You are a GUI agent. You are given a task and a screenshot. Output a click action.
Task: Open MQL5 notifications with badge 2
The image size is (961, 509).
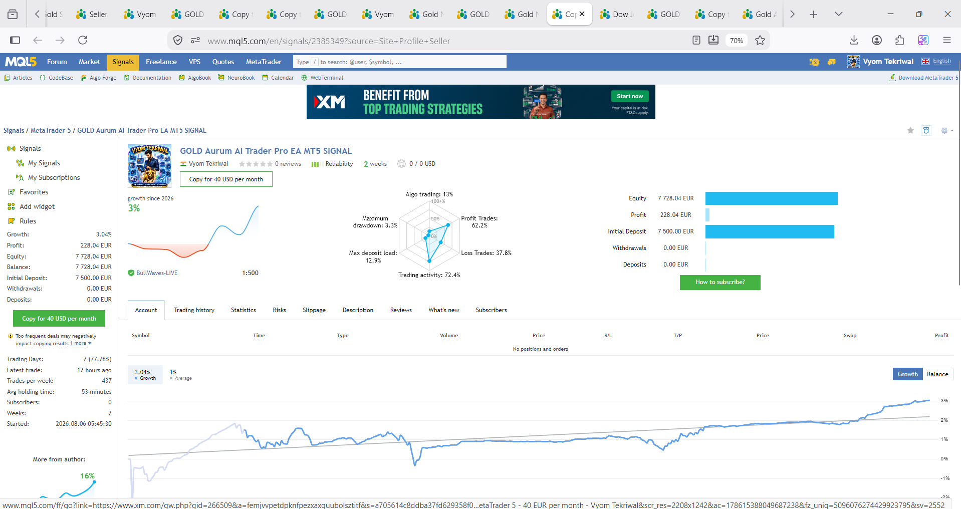pyautogui.click(x=814, y=62)
